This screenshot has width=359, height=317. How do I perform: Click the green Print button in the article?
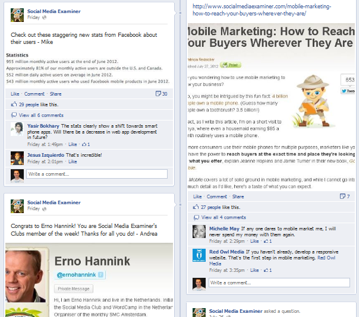(231, 65)
